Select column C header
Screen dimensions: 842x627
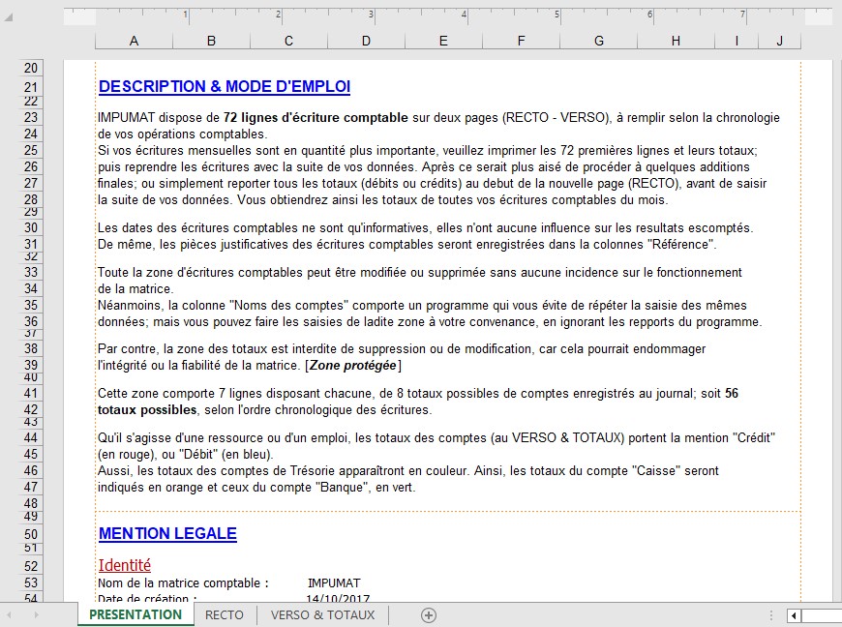288,41
